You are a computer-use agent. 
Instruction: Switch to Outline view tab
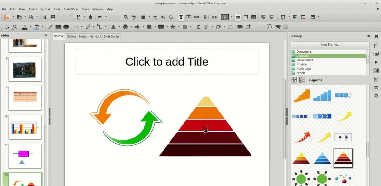click(x=71, y=36)
